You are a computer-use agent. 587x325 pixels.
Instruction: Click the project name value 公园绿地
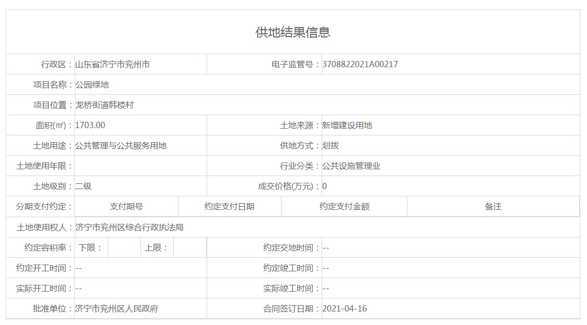(92, 85)
